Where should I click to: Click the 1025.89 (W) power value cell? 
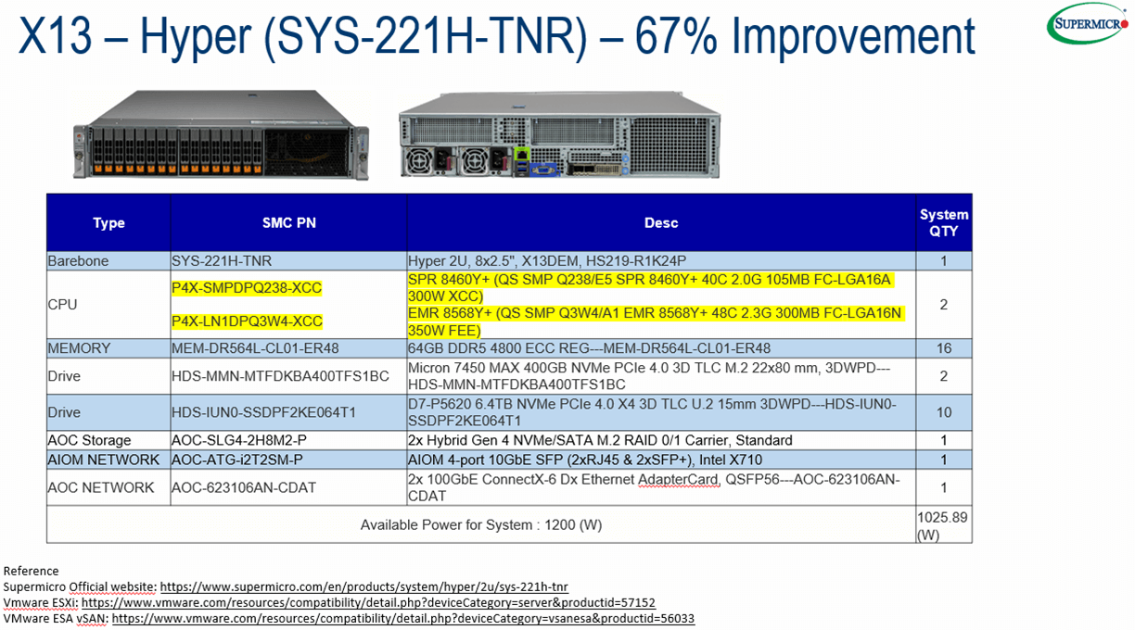942,524
